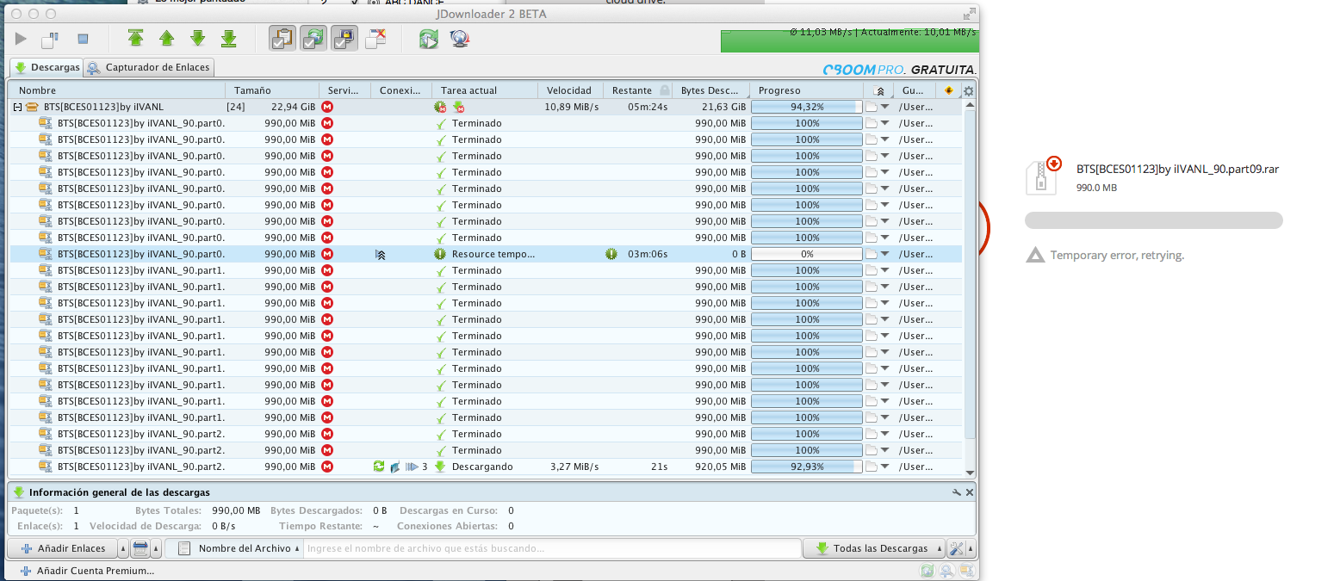Click the Descargando status text

click(x=482, y=467)
